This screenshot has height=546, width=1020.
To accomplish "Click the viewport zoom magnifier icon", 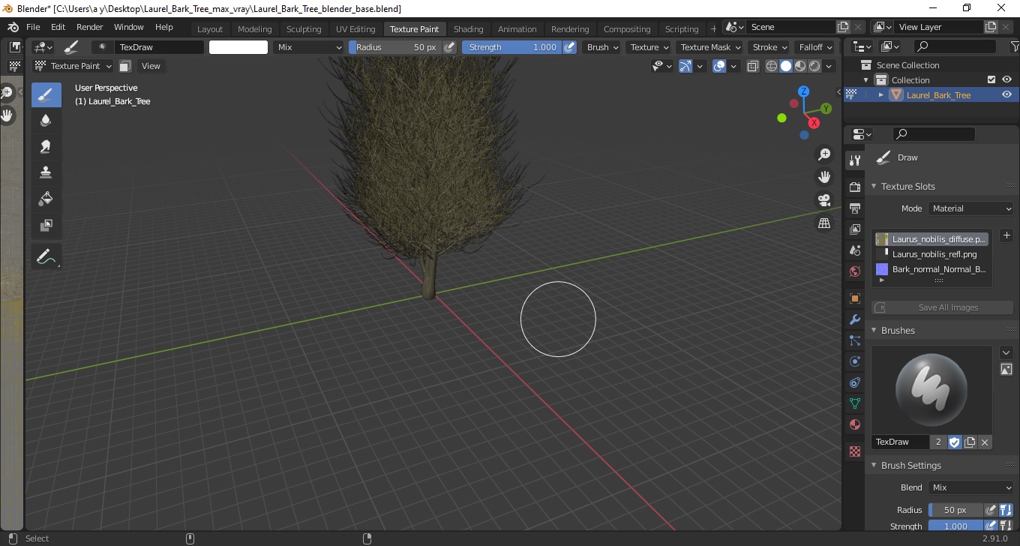I will (x=824, y=154).
